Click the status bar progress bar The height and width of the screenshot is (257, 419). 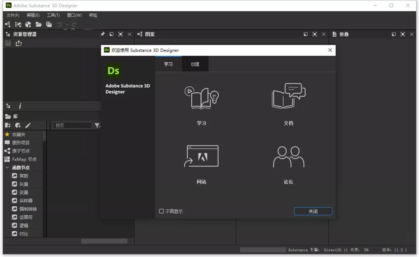pos(263,250)
